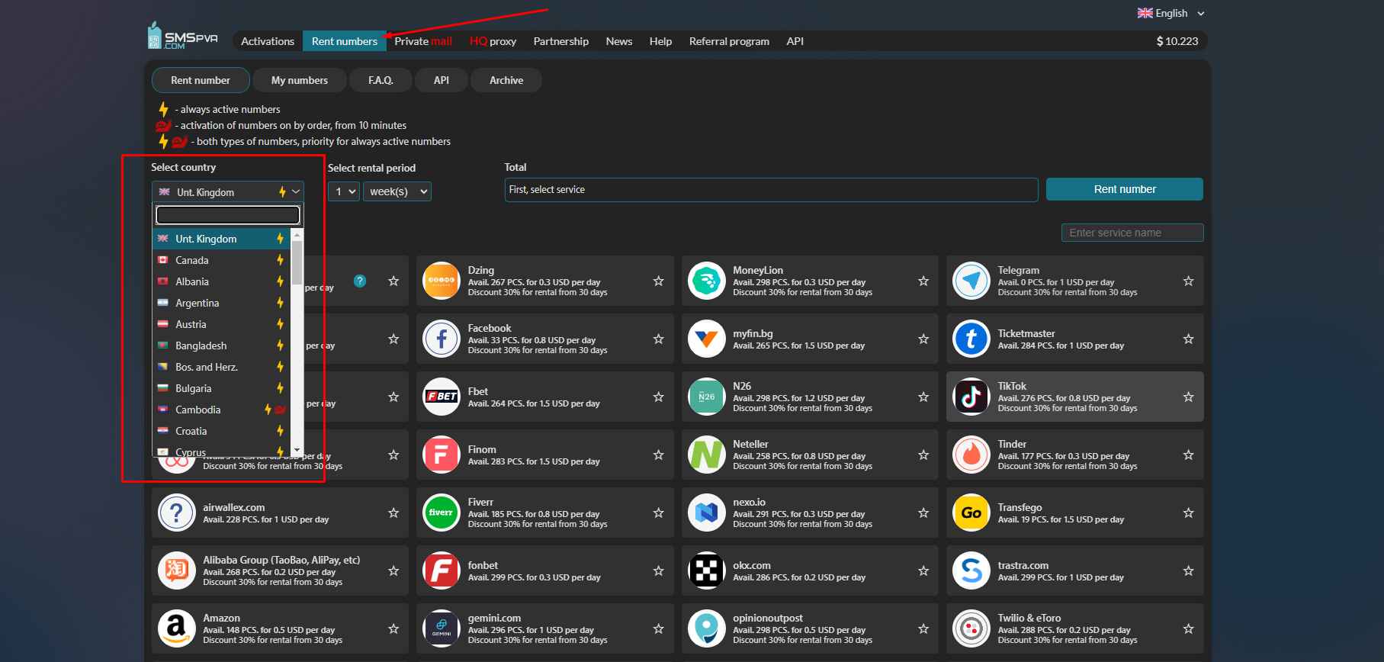
Task: Select the Tinder service icon
Action: click(x=971, y=455)
